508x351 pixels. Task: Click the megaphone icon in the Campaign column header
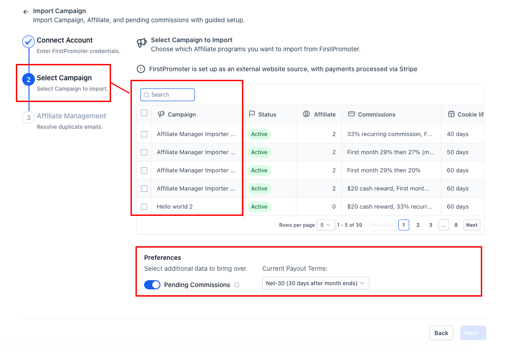tap(161, 114)
